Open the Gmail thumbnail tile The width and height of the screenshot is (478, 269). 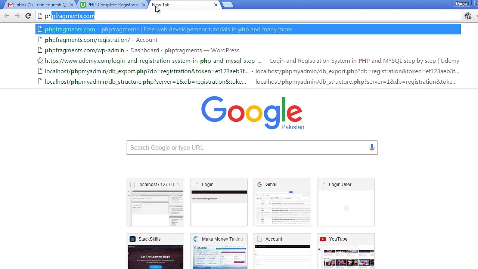click(282, 202)
